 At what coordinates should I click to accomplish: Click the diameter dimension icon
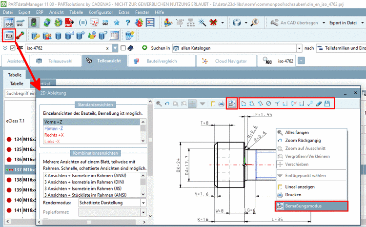click(x=268, y=103)
